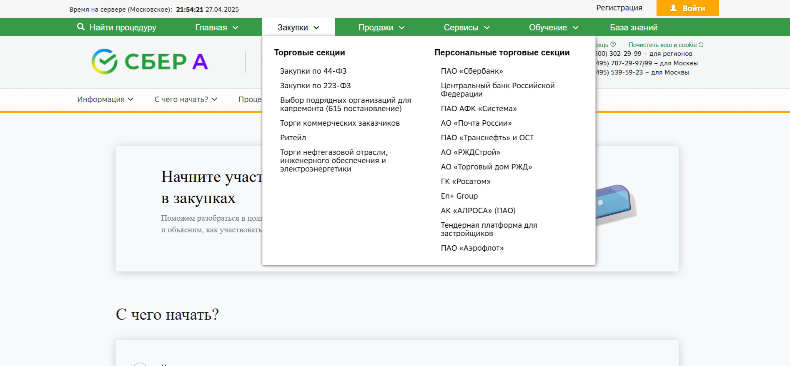
Task: Open Торги коммерческих заказчиков
Action: pos(340,123)
